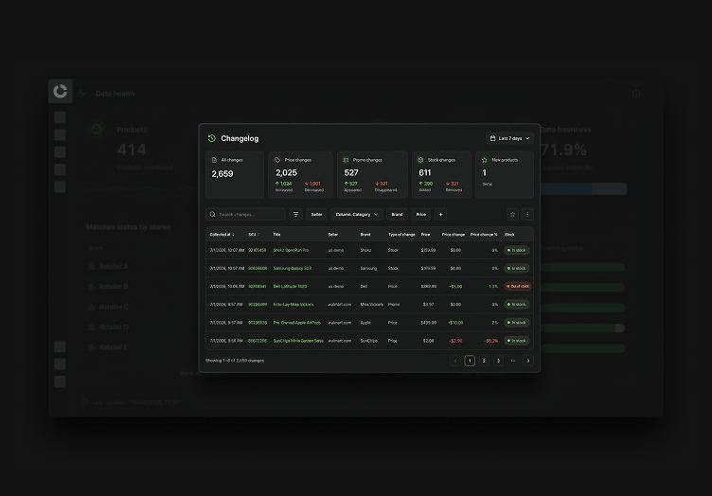Screen dimensions: 712x496
Task: Click the Seller filter chip
Action: (x=316, y=214)
